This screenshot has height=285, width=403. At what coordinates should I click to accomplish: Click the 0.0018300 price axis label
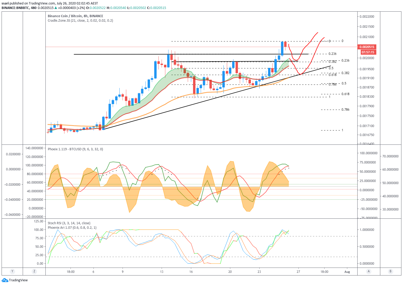pos(367,97)
